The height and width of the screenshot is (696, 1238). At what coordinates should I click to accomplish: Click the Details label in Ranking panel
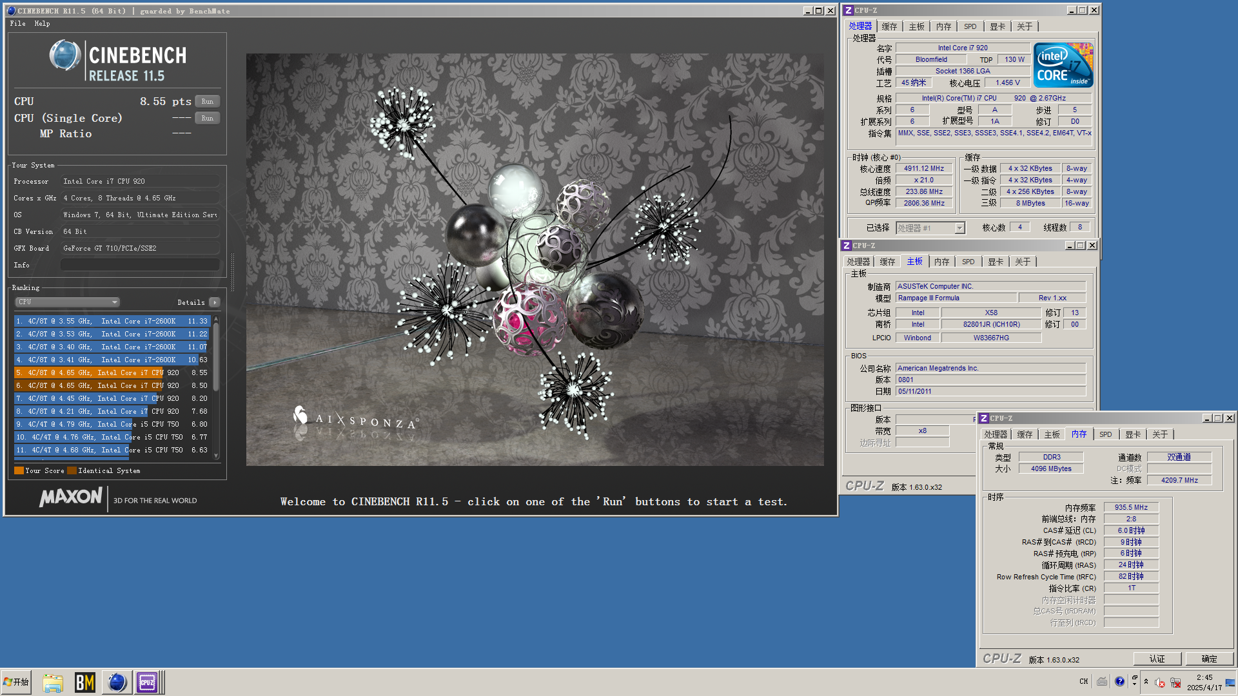coord(191,302)
